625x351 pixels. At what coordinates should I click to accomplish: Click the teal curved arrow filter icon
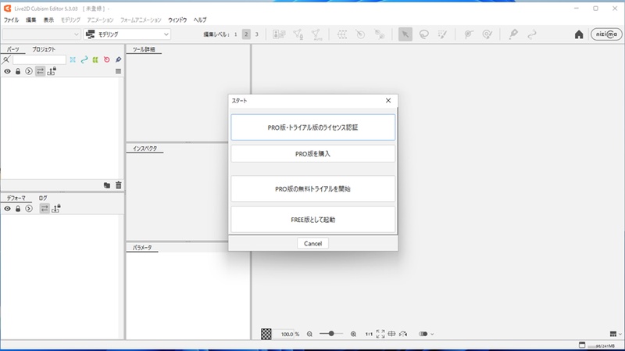(84, 59)
